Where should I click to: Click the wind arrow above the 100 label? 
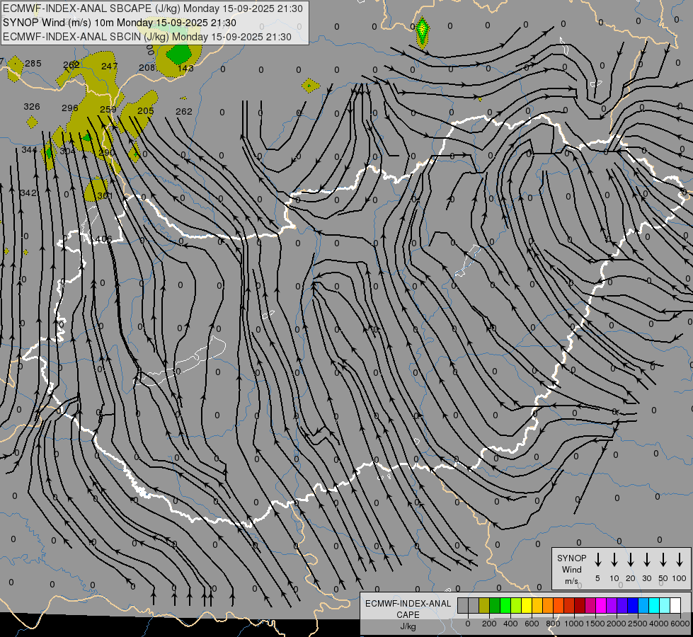[680, 560]
